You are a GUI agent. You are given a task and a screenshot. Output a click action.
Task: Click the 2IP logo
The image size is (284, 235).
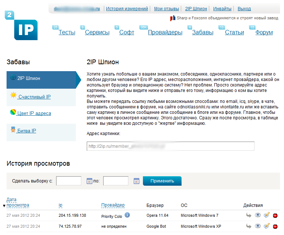coord(21,26)
